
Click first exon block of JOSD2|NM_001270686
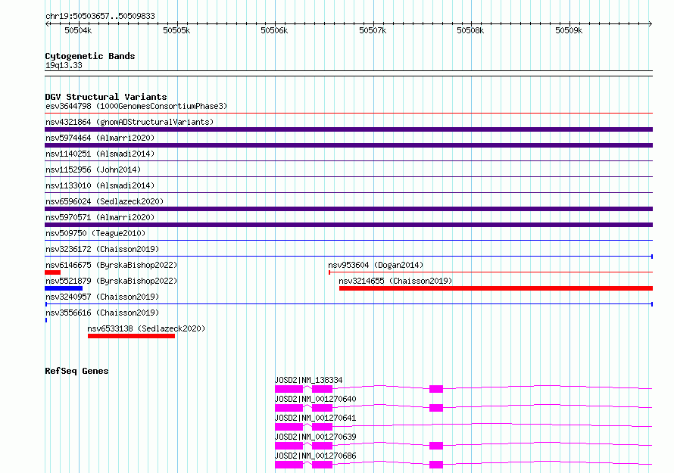click(x=289, y=465)
